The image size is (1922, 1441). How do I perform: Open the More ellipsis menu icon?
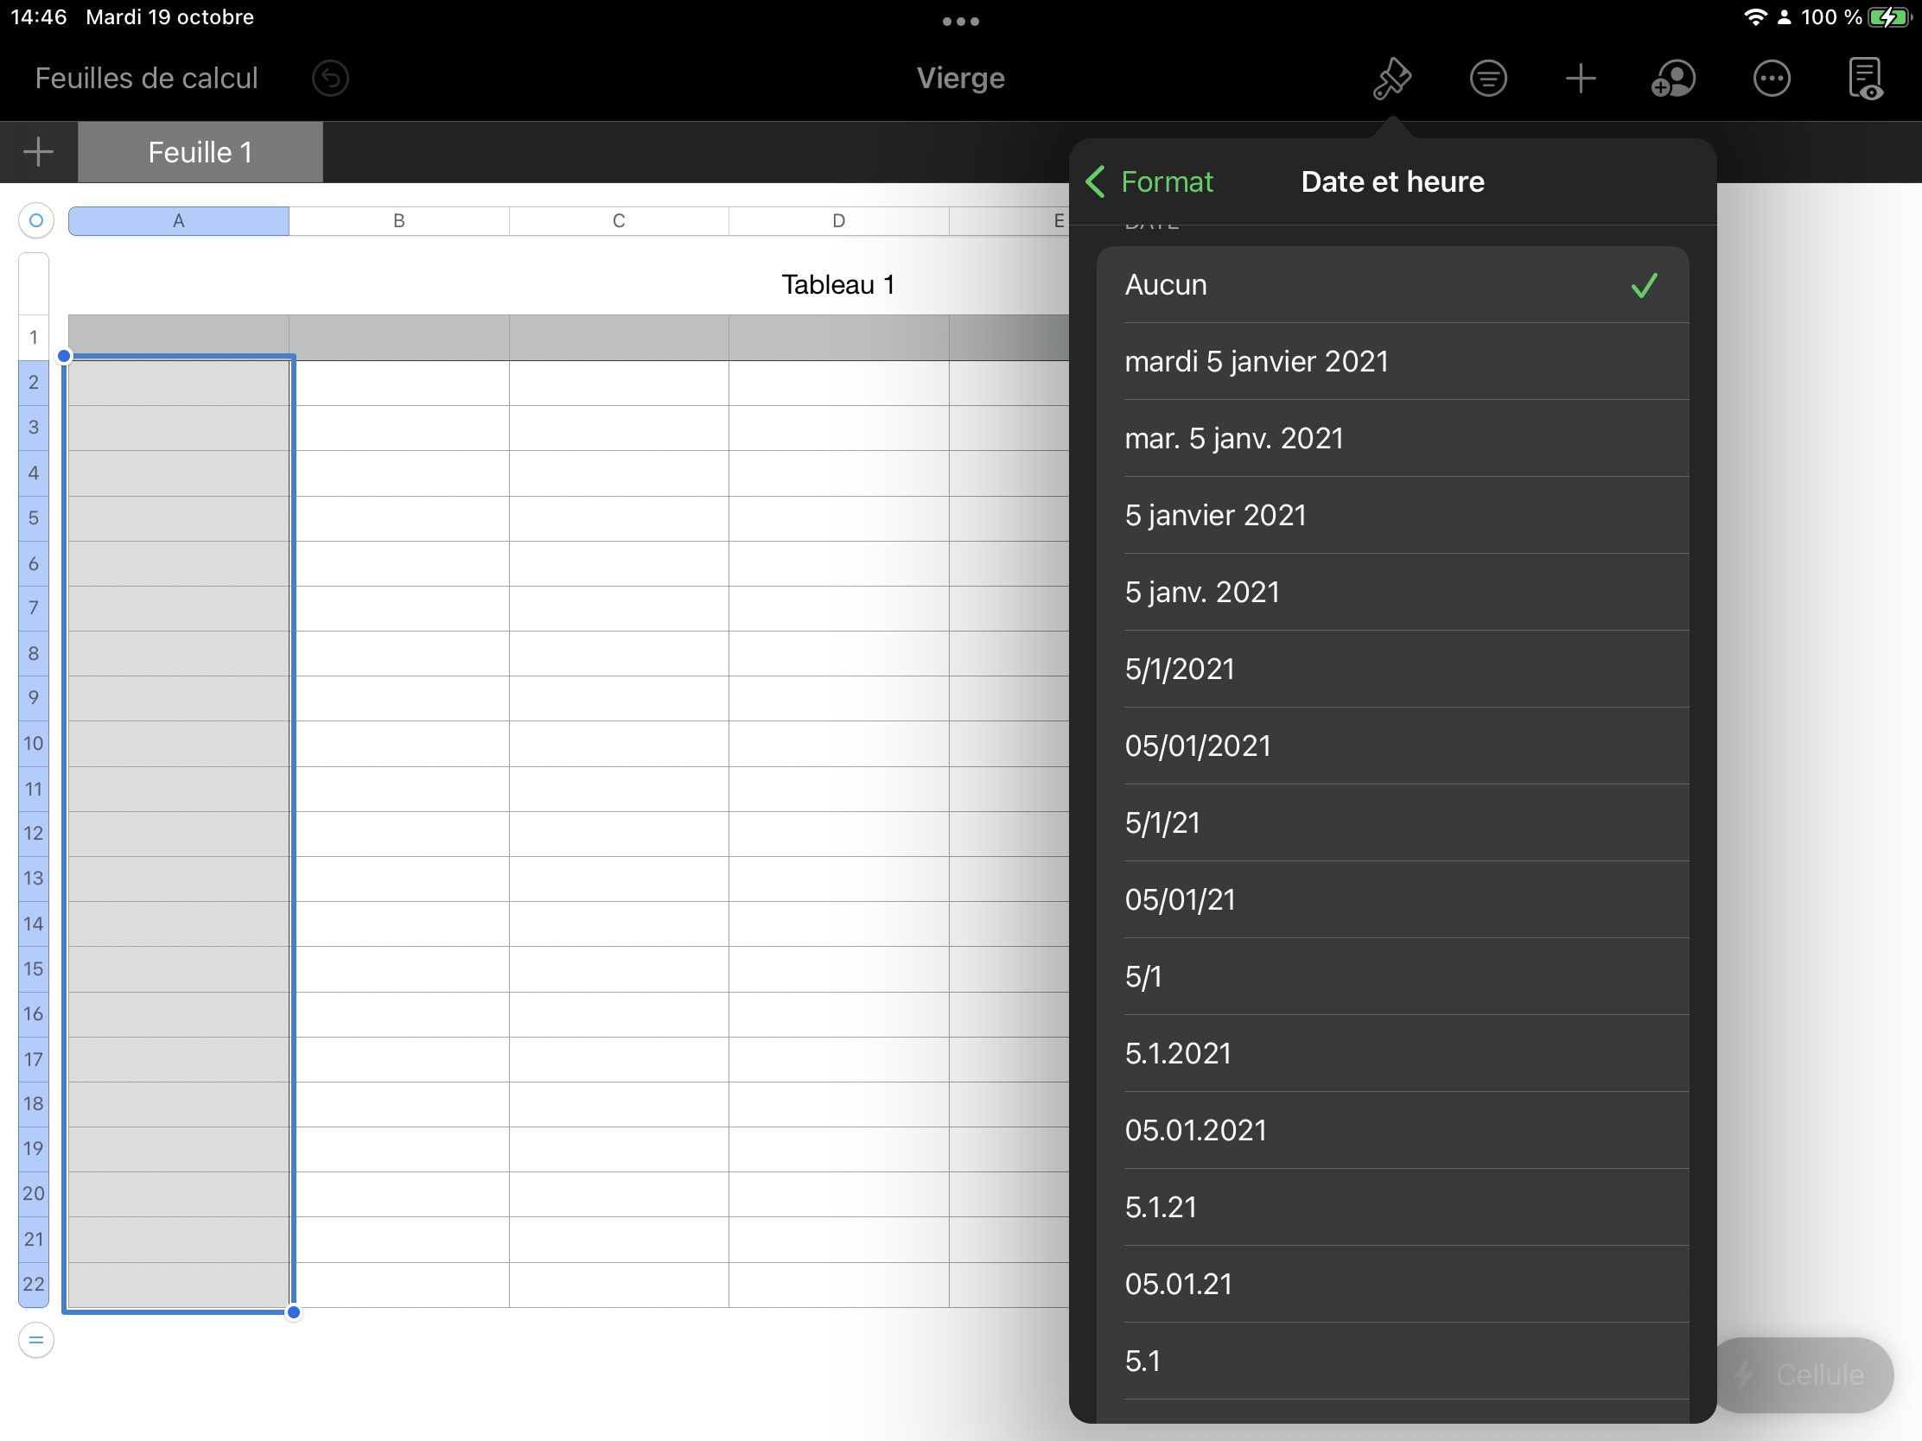1771,79
